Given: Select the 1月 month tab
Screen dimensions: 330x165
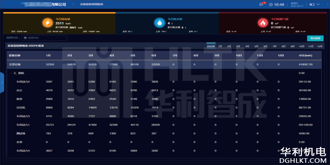Looking at the screenshot, I should pyautogui.click(x=220, y=46).
